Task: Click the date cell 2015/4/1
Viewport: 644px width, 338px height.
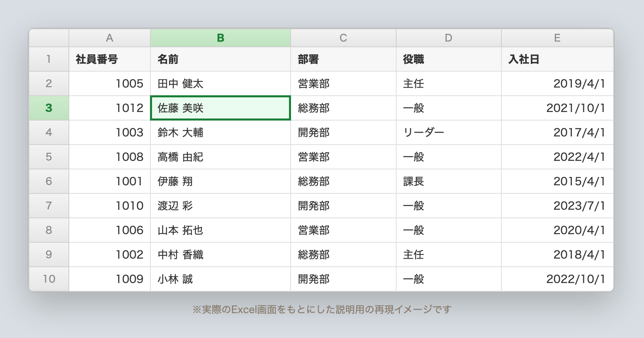Action: (x=557, y=181)
